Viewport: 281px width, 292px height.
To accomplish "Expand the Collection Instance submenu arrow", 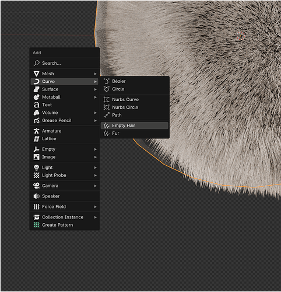I will pyautogui.click(x=96, y=217).
